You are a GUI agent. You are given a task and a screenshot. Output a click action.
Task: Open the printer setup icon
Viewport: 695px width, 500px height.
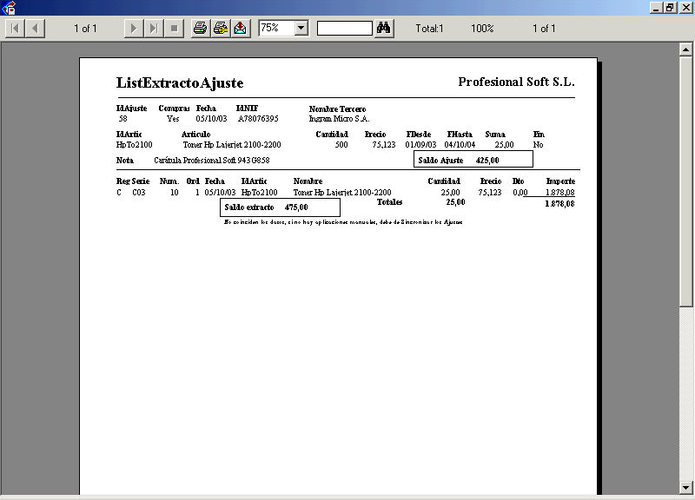[221, 29]
